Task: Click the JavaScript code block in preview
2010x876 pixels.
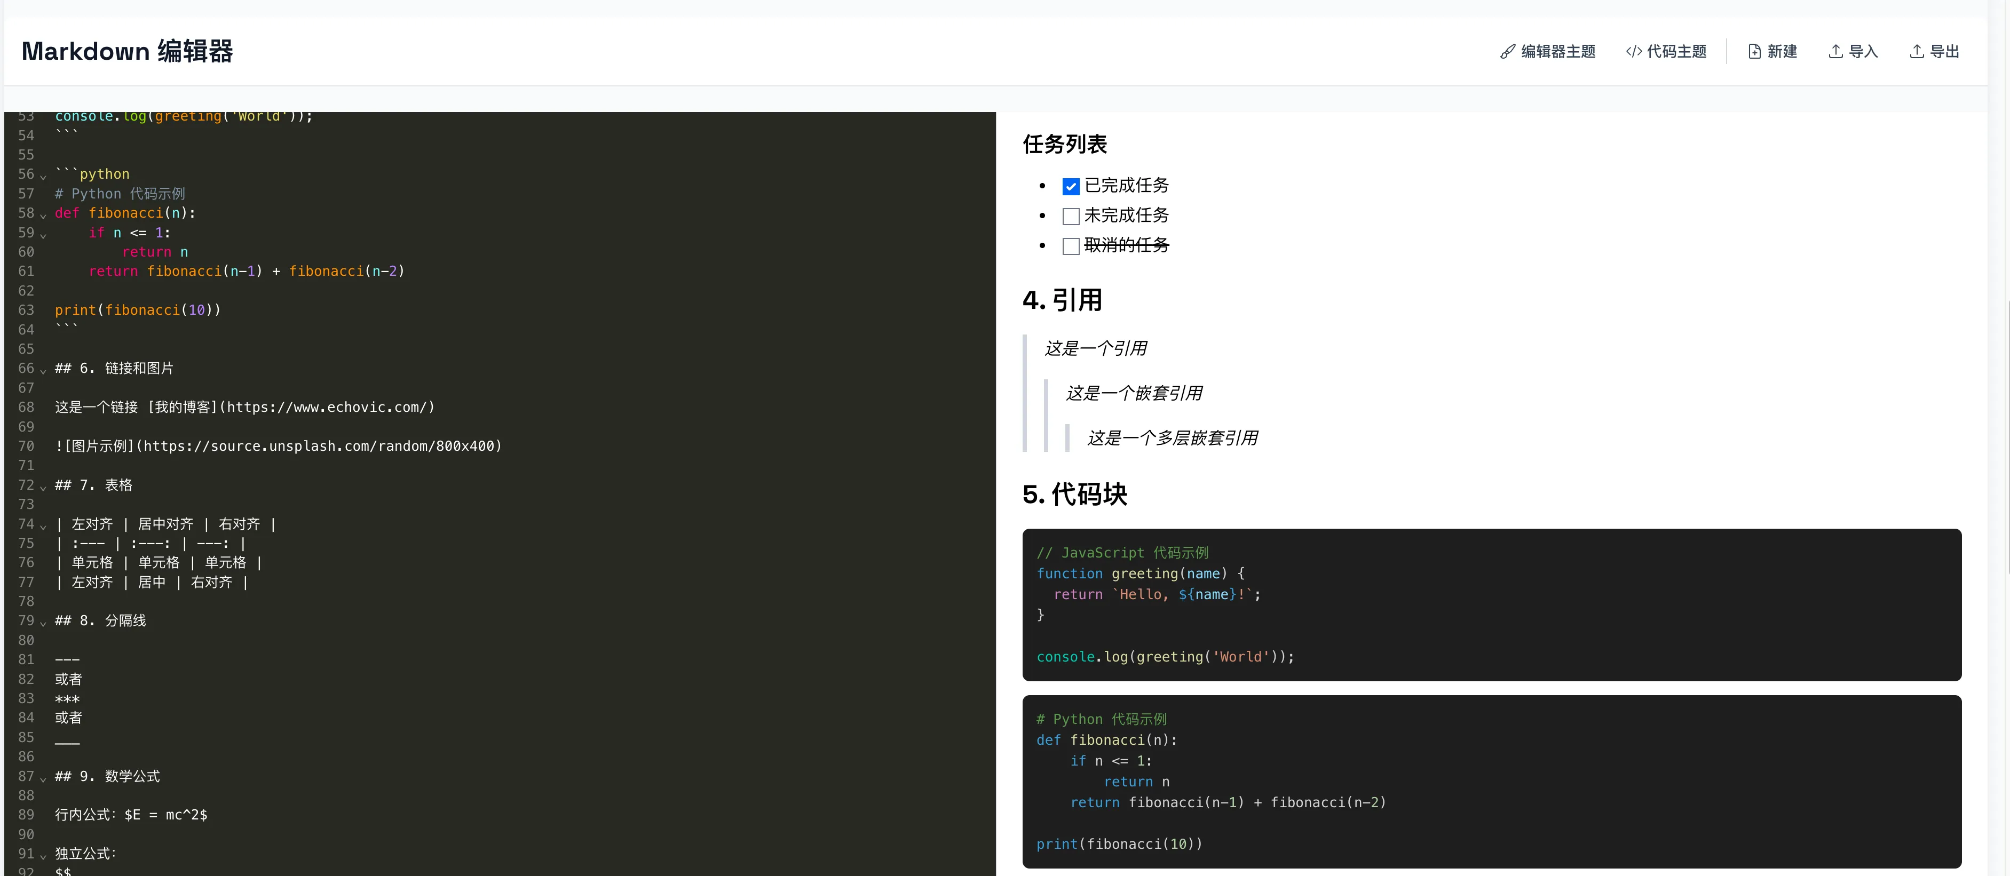Action: click(1491, 604)
